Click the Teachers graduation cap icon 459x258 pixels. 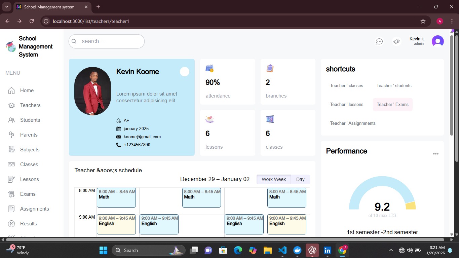coord(11,105)
